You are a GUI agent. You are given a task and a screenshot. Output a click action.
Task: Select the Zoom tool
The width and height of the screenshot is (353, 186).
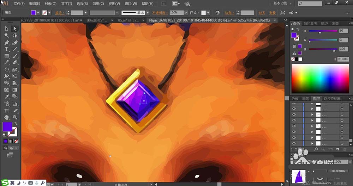(15, 117)
